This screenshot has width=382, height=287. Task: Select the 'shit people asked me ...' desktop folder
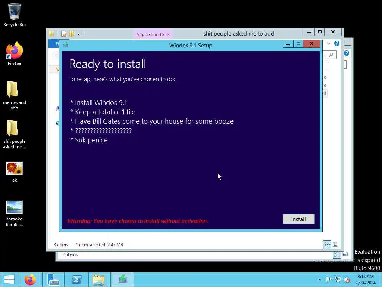click(15, 134)
